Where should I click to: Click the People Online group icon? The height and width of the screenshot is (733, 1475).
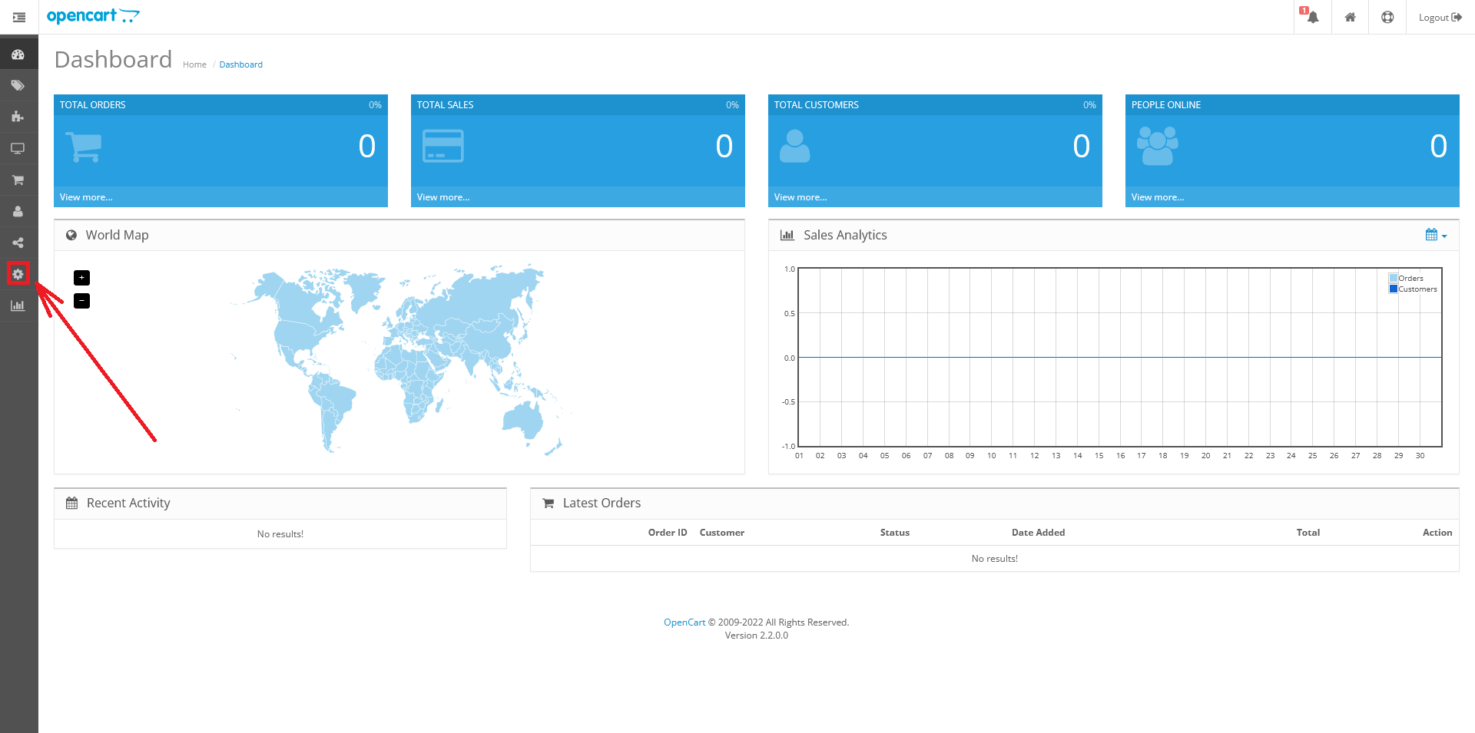[1158, 146]
